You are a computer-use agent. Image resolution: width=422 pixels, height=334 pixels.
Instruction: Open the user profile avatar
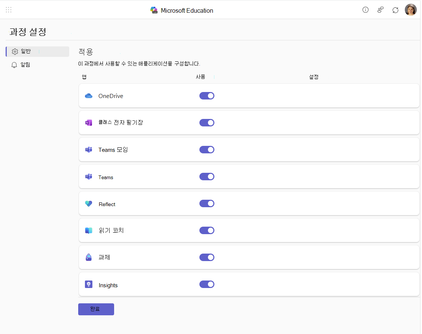pos(410,10)
